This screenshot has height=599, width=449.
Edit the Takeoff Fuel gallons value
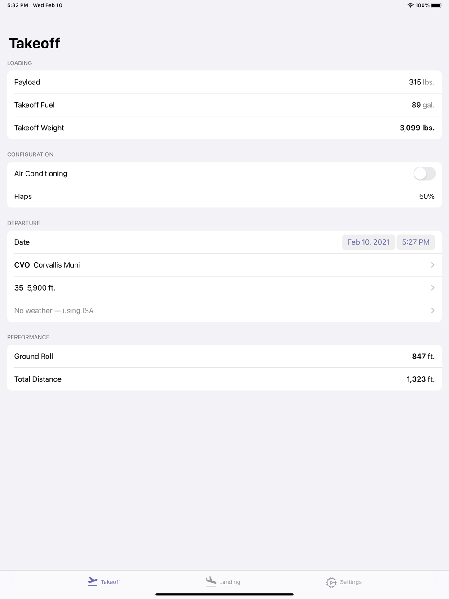416,105
